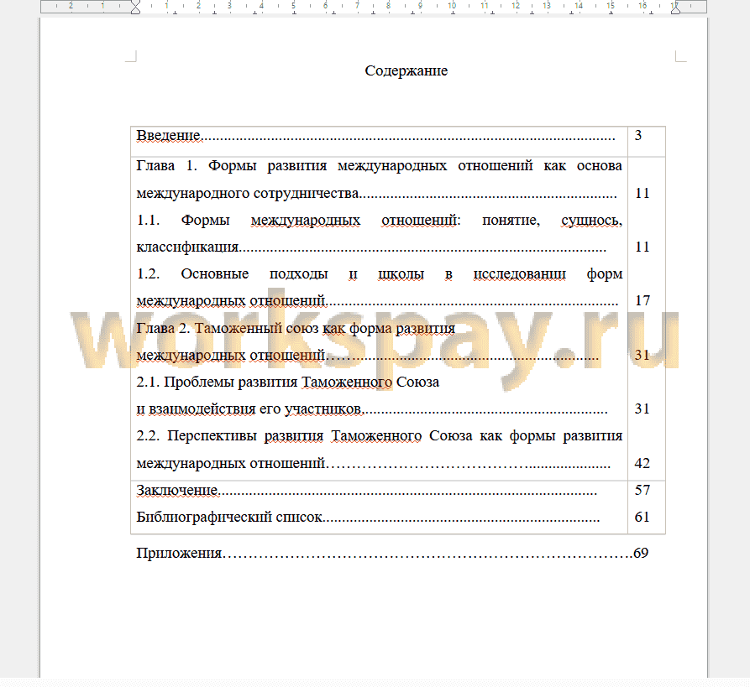750x687 pixels.
Task: Select the left indent marker on the ruler
Action: click(x=135, y=8)
